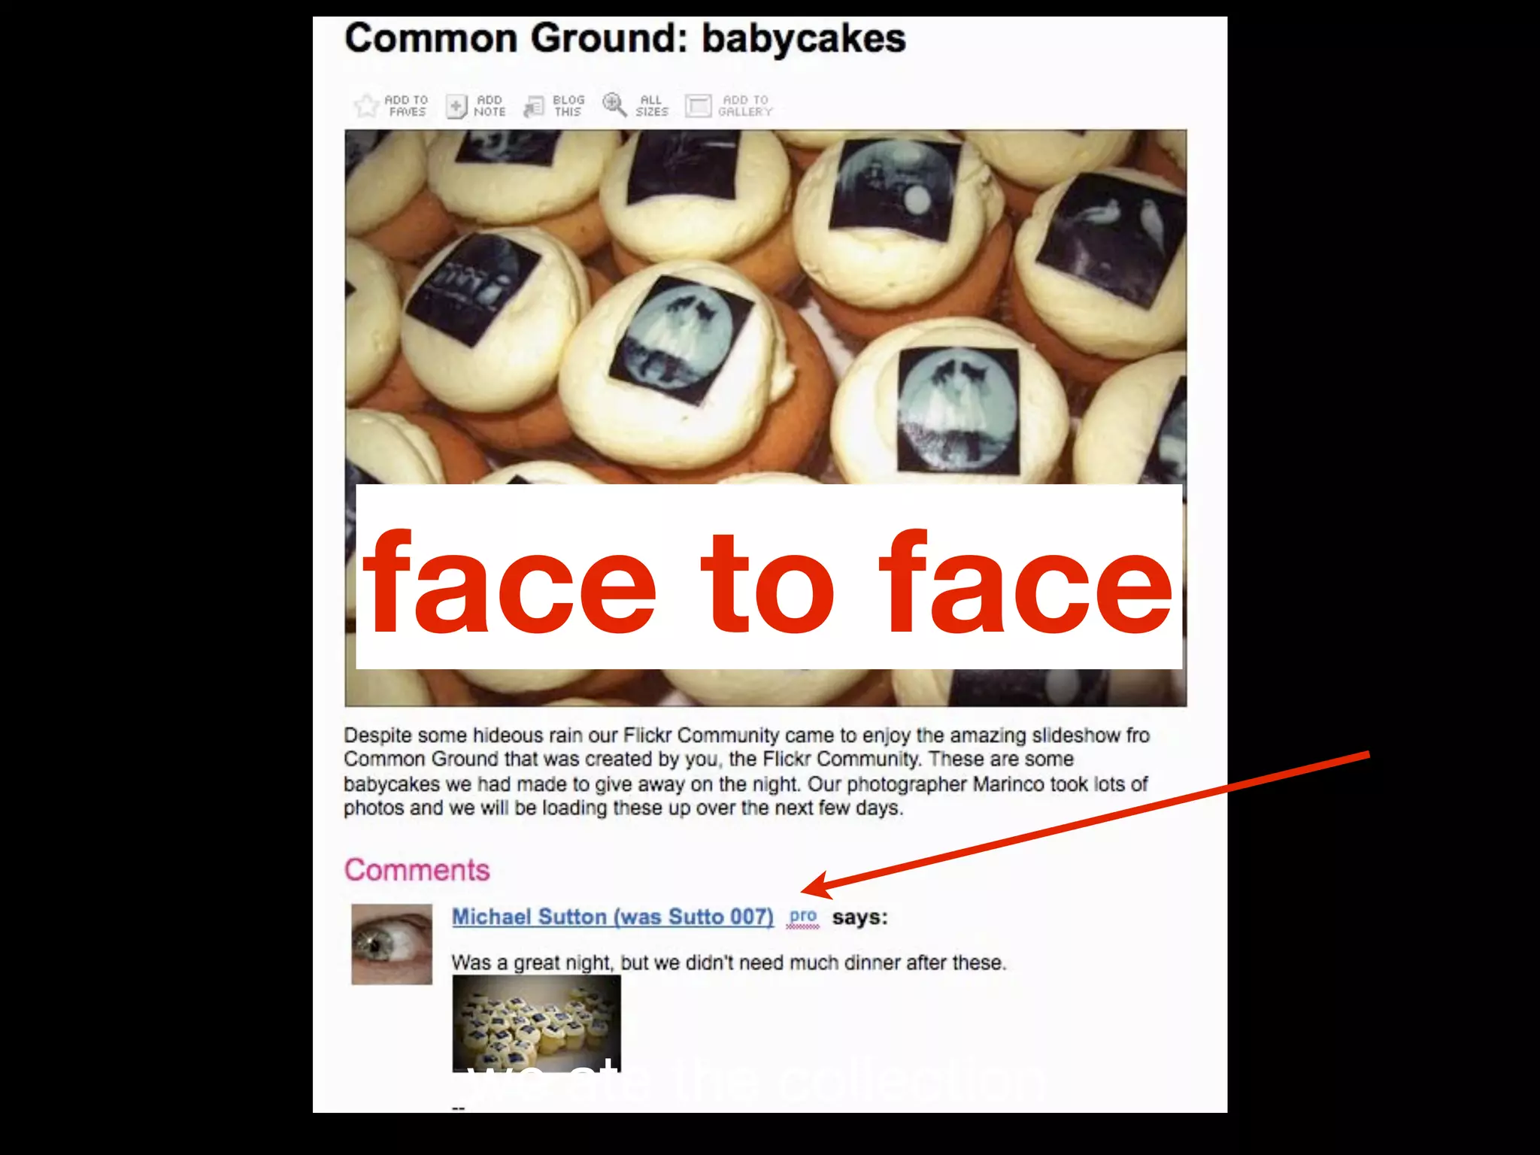Click the ALL SIZES text label
The height and width of the screenshot is (1155, 1540).
[x=651, y=105]
